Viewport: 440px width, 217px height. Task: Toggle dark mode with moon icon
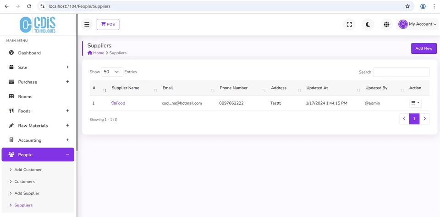[368, 25]
